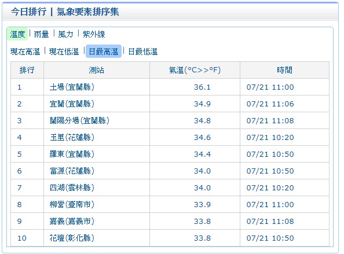Select station 玉里(花蓮縣)
The width and height of the screenshot is (344, 254).
[72, 137]
